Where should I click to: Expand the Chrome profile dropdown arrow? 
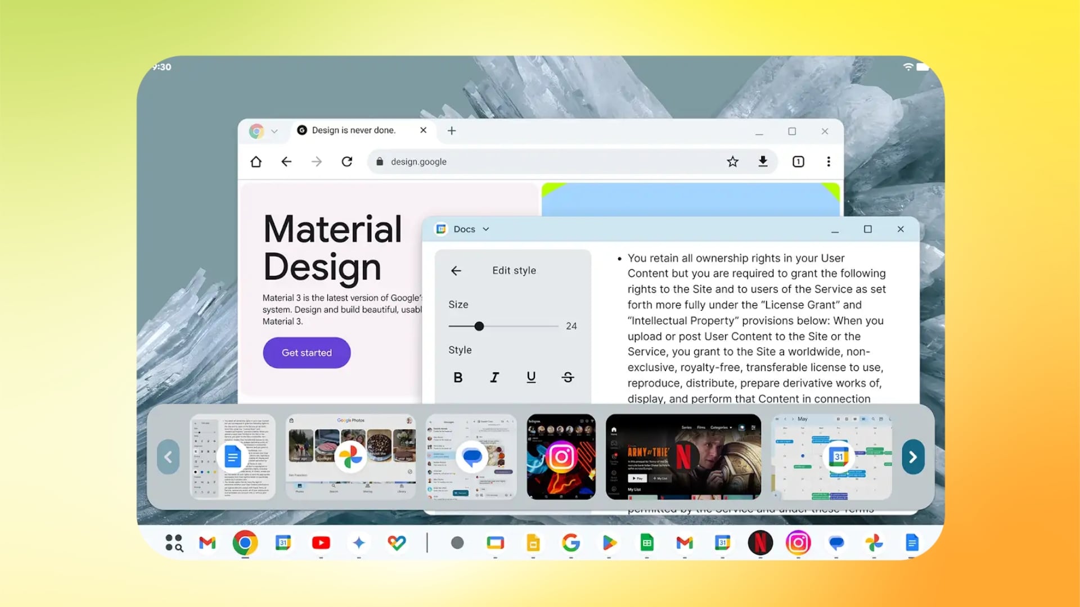(274, 132)
